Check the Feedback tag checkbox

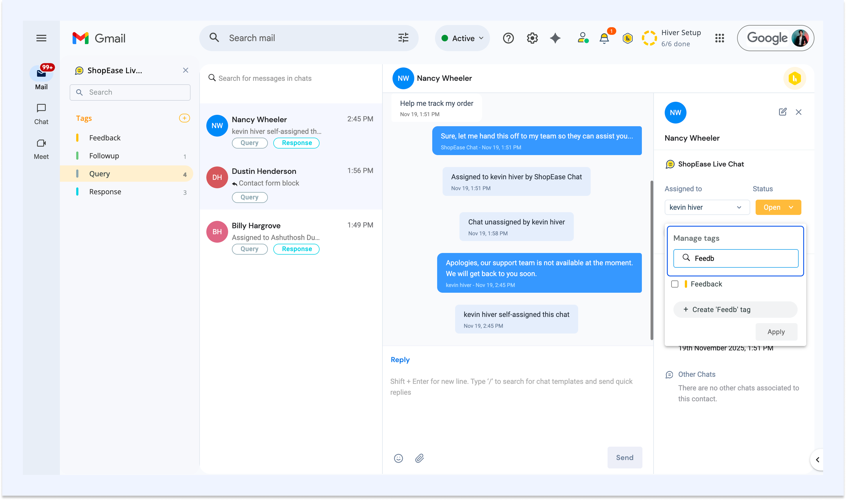click(675, 284)
